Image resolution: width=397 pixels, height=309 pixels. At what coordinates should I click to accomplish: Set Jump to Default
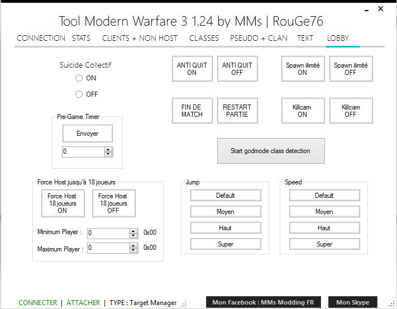pyautogui.click(x=226, y=195)
